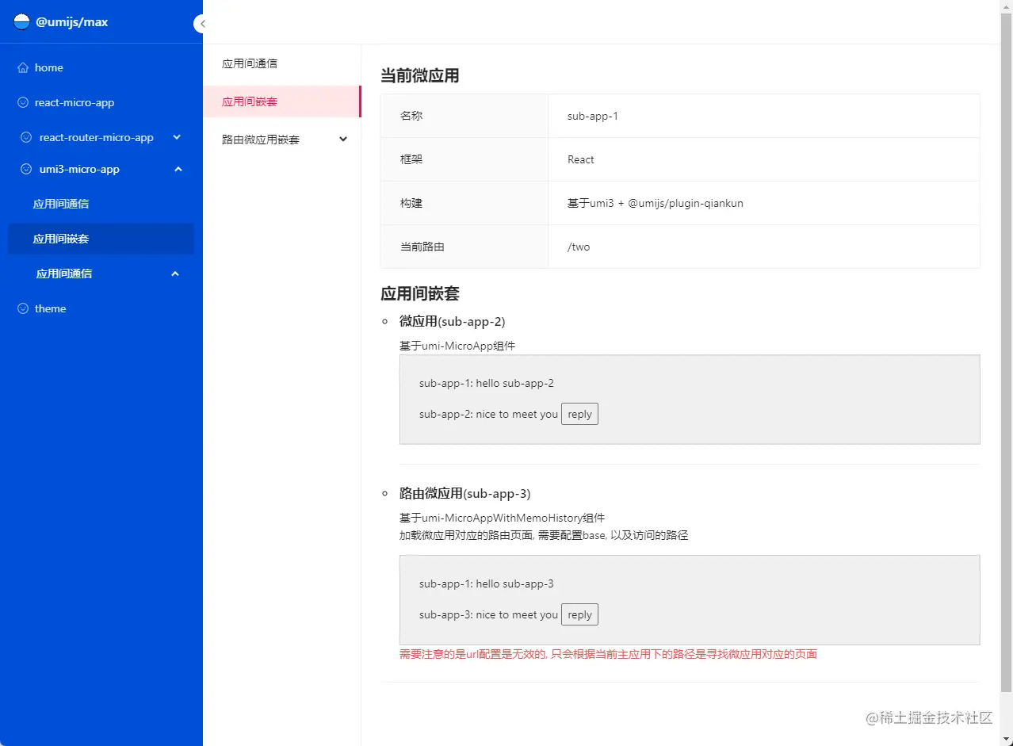This screenshot has width=1013, height=746.
Task: Collapse the sidebar using the chevron button
Action: point(201,24)
